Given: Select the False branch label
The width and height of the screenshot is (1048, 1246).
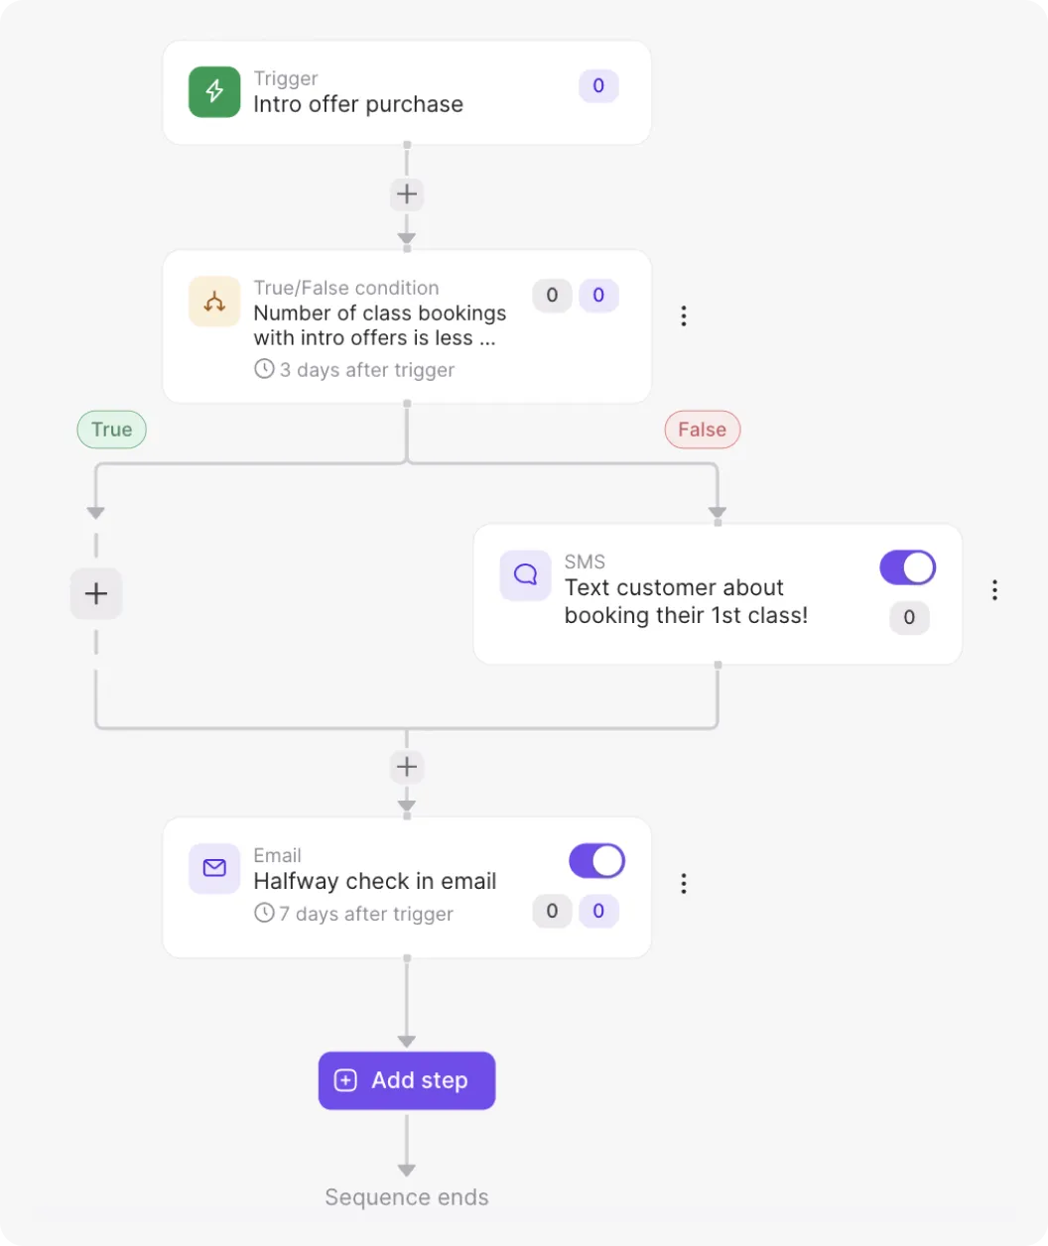Looking at the screenshot, I should point(702,430).
